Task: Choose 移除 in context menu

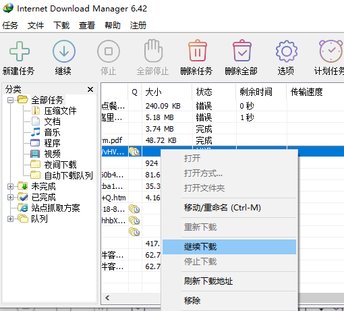Action: click(x=229, y=301)
